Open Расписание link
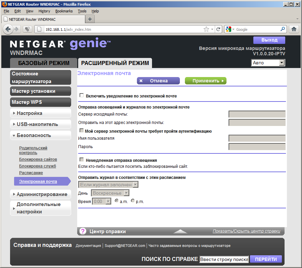 [x=31, y=173]
